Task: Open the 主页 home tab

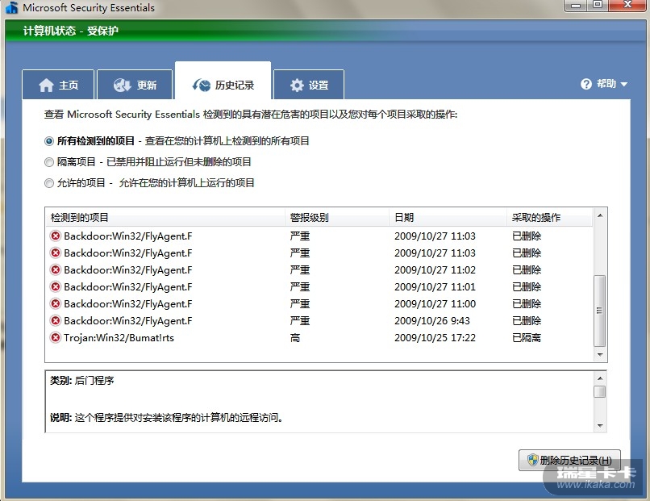Action: (58, 85)
